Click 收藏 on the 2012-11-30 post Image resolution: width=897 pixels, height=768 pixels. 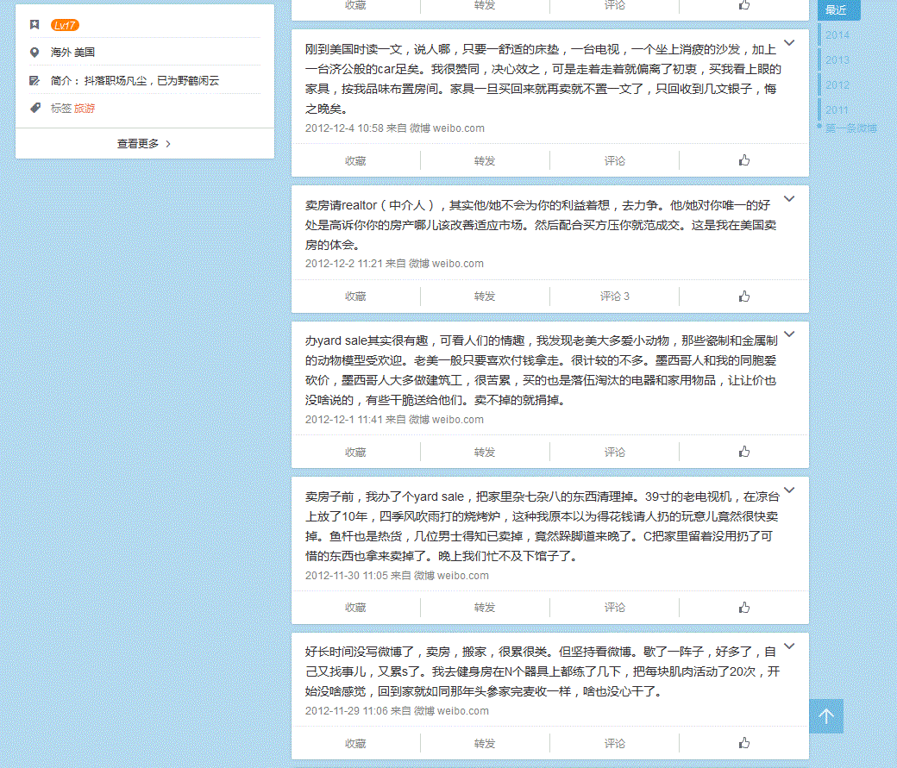[x=355, y=608]
